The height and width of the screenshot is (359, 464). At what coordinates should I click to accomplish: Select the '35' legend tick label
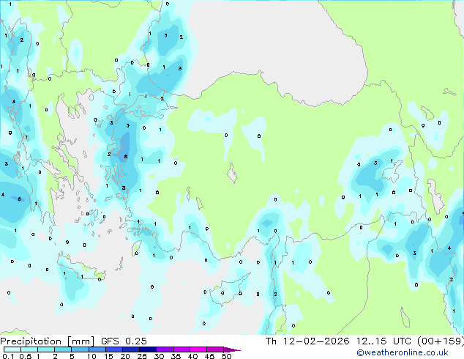176,356
